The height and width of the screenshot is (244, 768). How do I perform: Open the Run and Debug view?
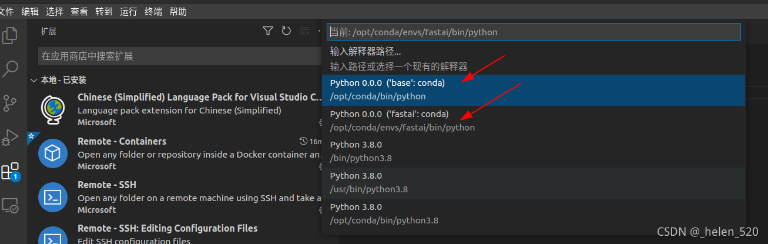10,137
